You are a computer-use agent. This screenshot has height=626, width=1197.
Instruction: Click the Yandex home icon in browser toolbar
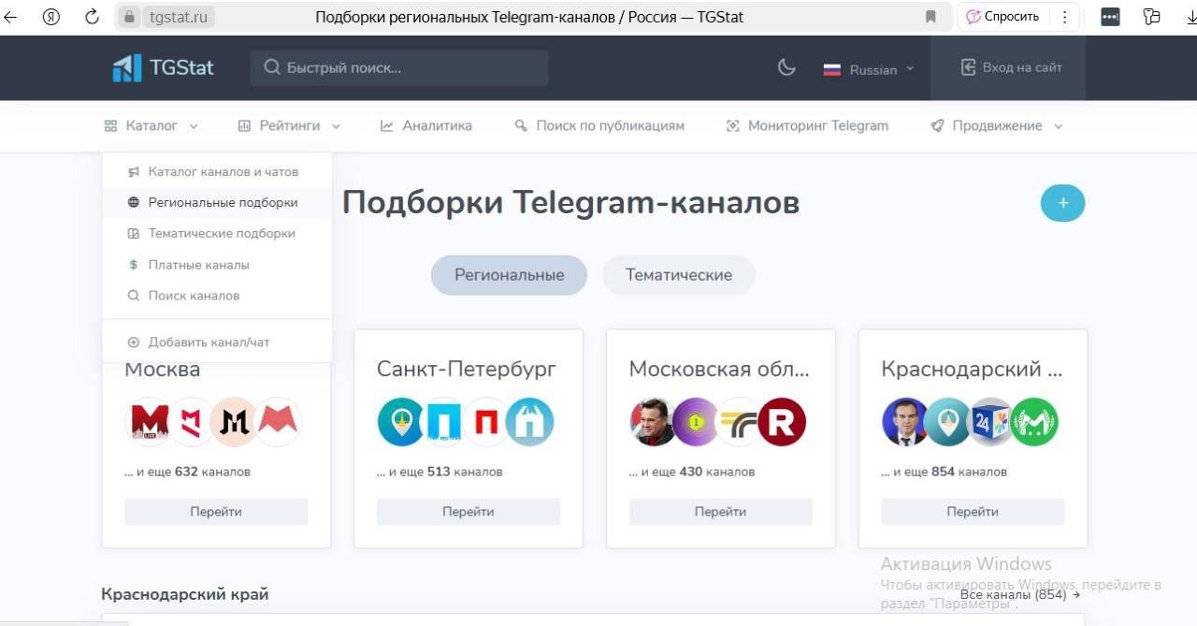click(51, 17)
